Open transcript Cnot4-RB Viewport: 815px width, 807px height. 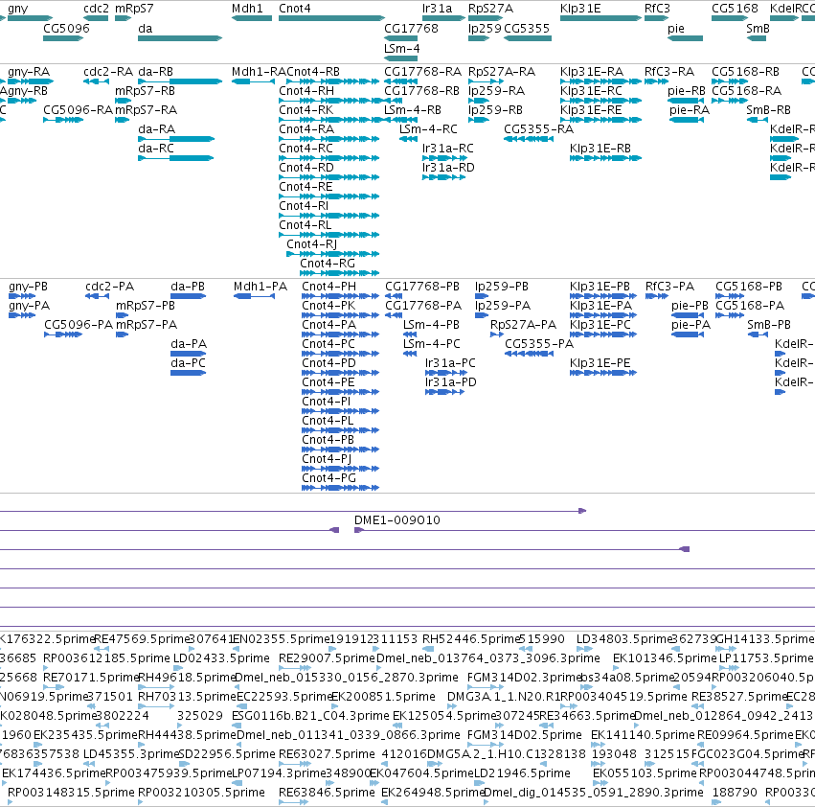point(313,71)
